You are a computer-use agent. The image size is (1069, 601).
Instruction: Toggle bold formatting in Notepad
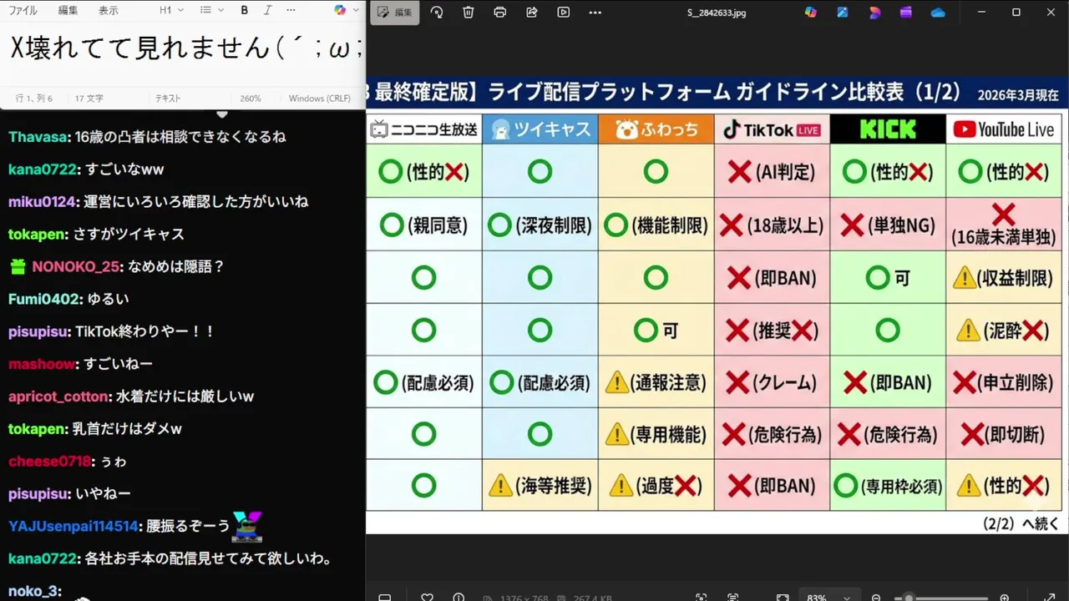click(245, 11)
